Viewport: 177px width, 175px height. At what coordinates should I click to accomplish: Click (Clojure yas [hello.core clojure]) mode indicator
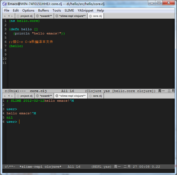click(120, 91)
